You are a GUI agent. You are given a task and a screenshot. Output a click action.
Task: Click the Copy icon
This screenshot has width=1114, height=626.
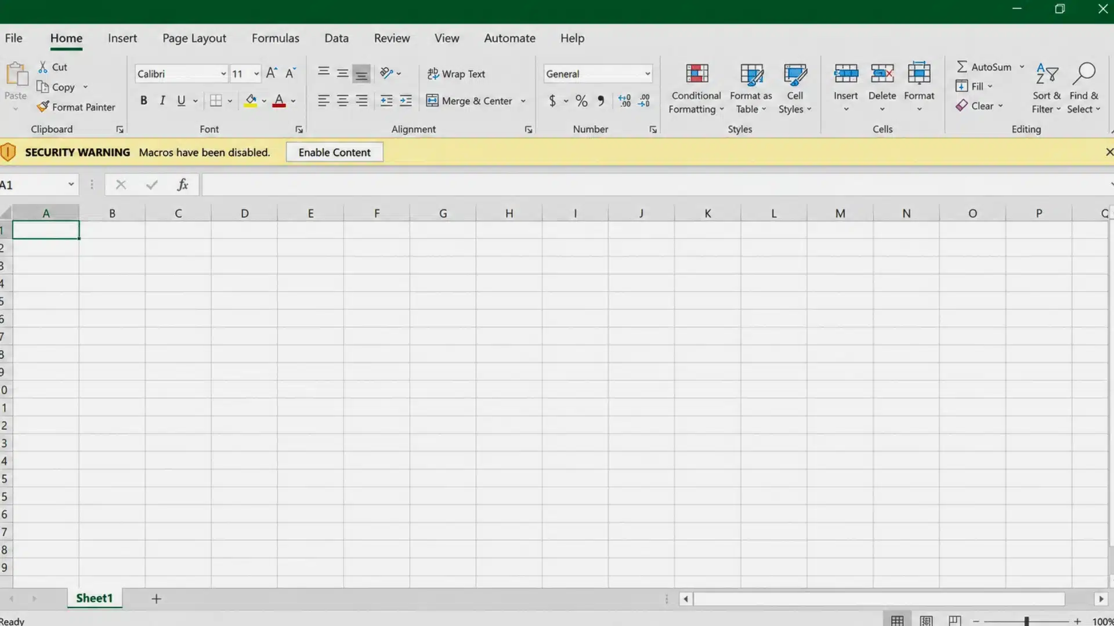(x=42, y=87)
